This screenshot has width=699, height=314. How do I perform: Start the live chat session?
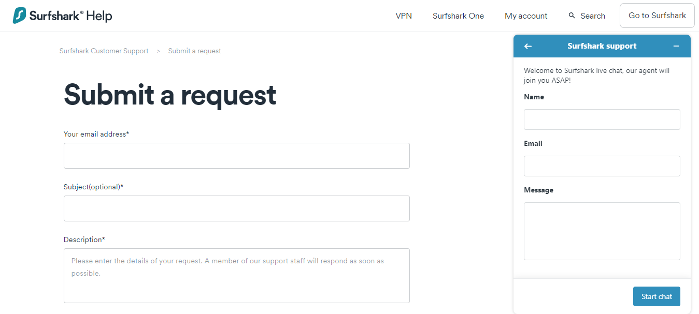tap(657, 296)
